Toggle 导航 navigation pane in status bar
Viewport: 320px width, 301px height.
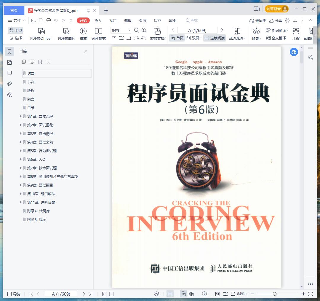(x=14, y=294)
